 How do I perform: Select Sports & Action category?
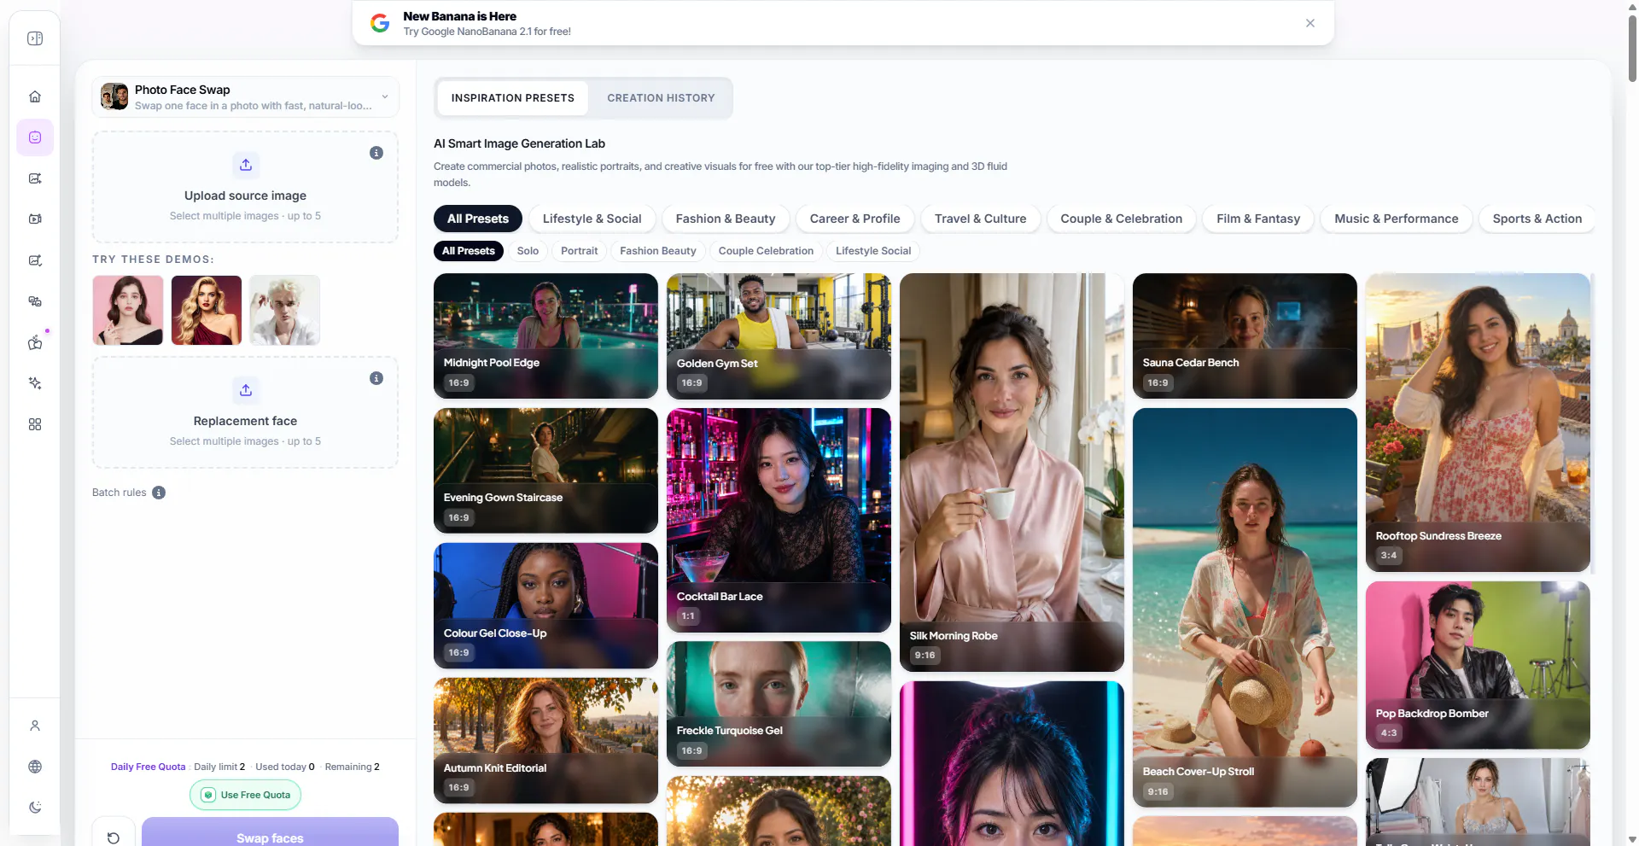tap(1537, 219)
